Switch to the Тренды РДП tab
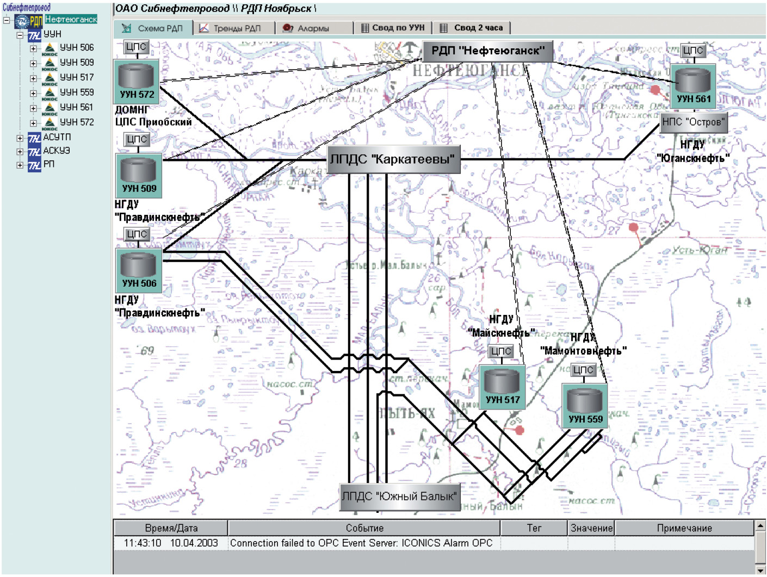The image size is (767, 577). coord(234,28)
